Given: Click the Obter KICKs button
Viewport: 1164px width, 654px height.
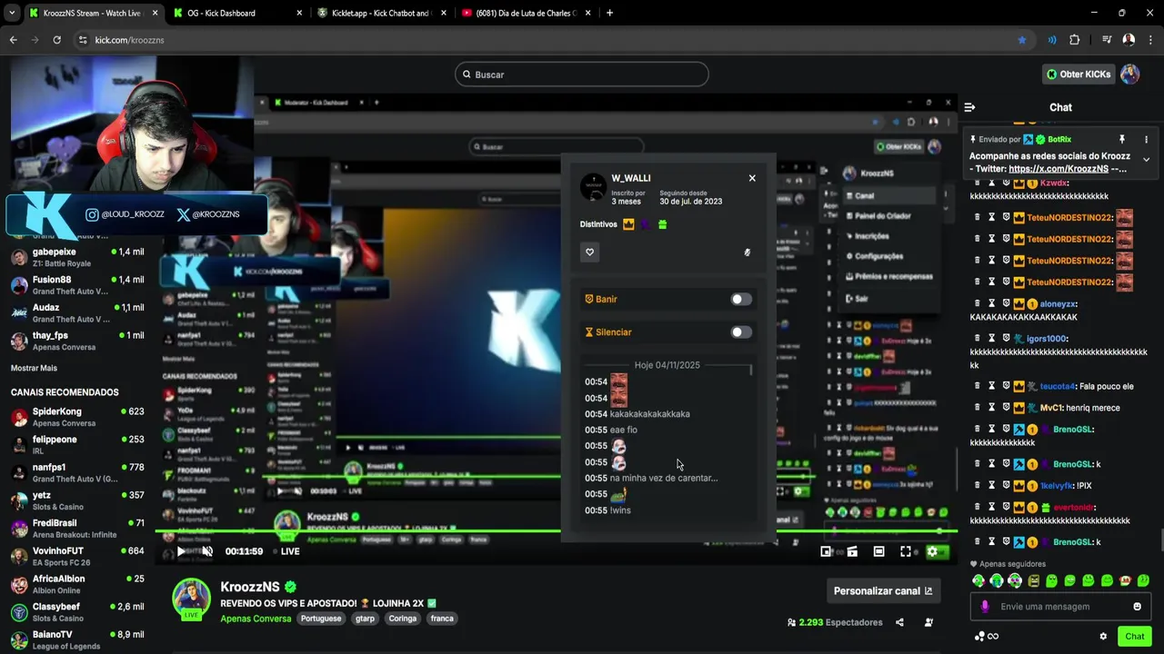Looking at the screenshot, I should pyautogui.click(x=1079, y=74).
